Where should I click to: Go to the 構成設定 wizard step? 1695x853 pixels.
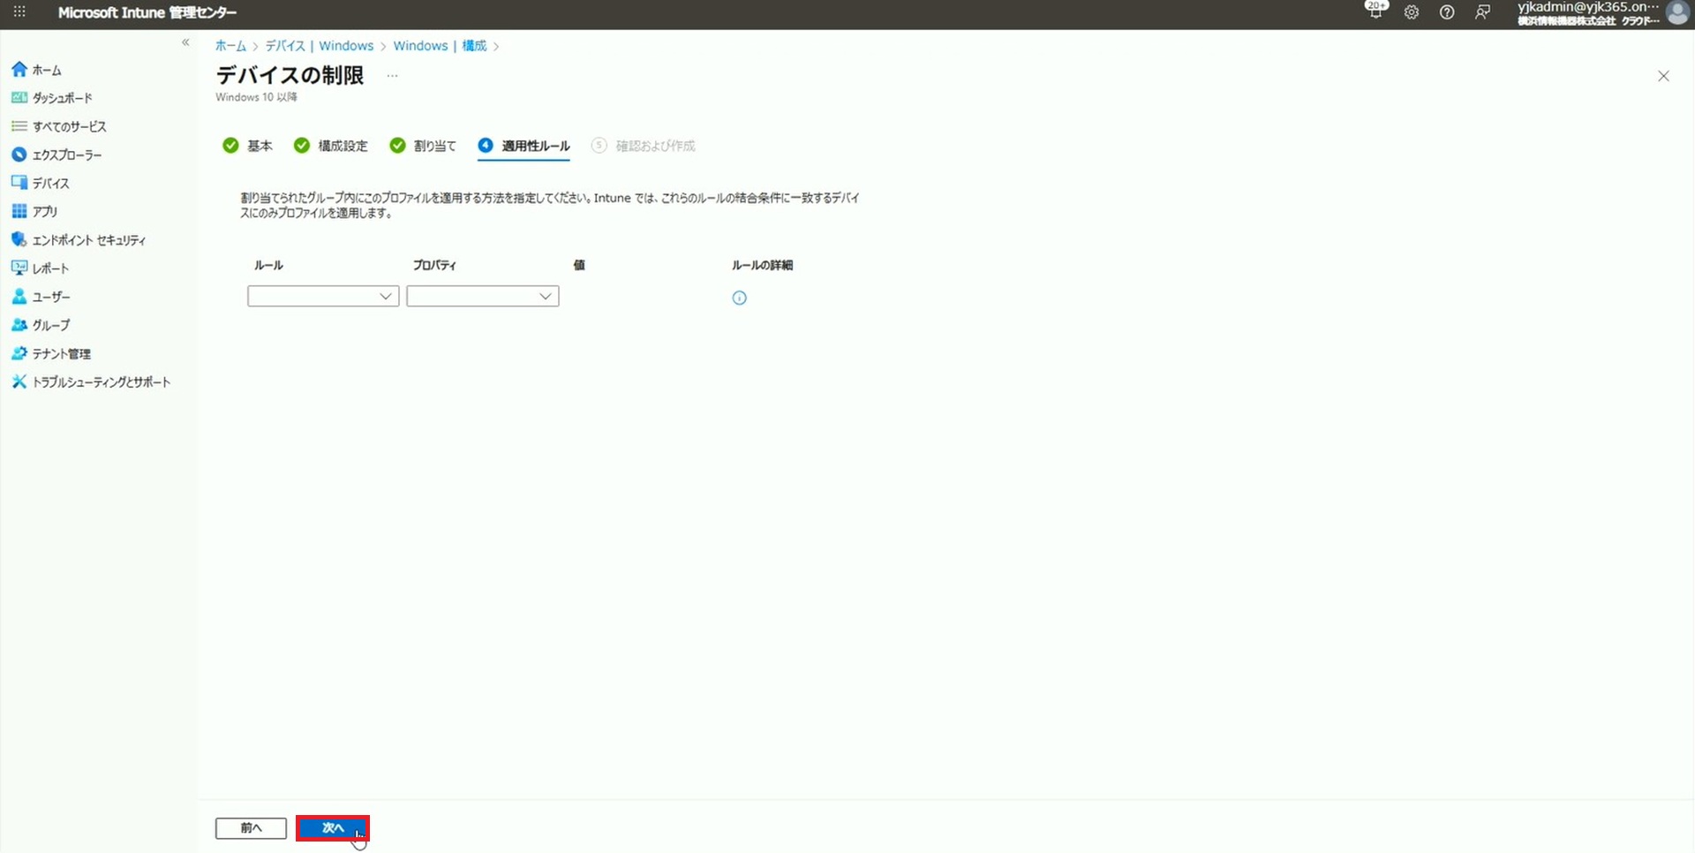pos(331,146)
